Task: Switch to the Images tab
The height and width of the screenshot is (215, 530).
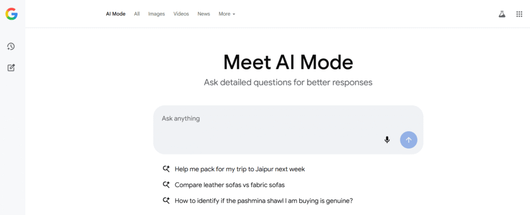Action: point(156,14)
